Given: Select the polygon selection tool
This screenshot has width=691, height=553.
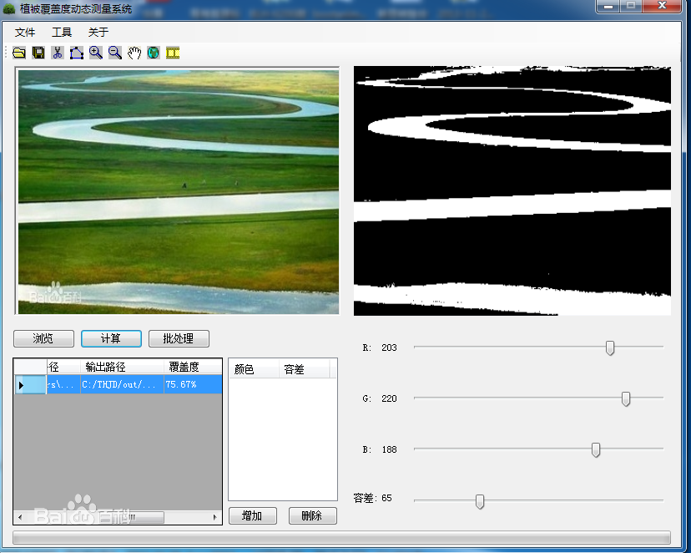Looking at the screenshot, I should [77, 53].
